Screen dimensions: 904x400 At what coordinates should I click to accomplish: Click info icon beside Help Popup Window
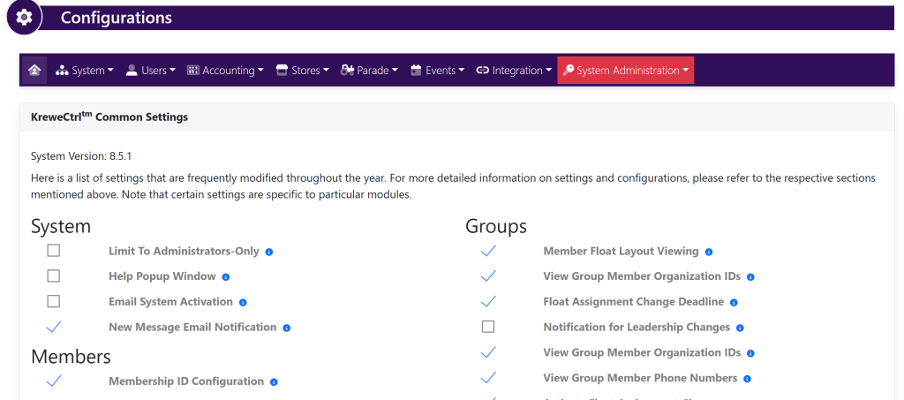pos(226,277)
